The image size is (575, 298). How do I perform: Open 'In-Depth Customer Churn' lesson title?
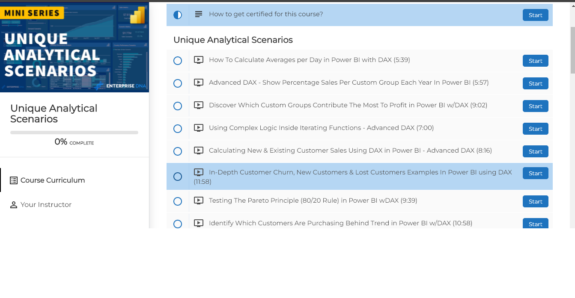(x=353, y=177)
